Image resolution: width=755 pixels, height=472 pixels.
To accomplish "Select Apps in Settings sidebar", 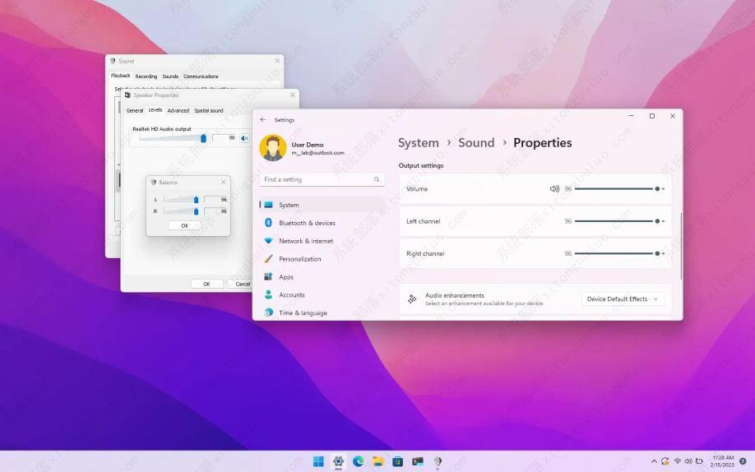I will click(286, 277).
